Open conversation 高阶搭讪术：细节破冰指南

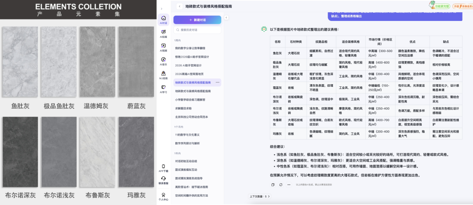(x=191, y=187)
